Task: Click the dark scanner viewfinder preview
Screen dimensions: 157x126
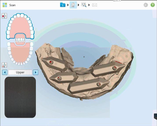Action: click(x=20, y=97)
